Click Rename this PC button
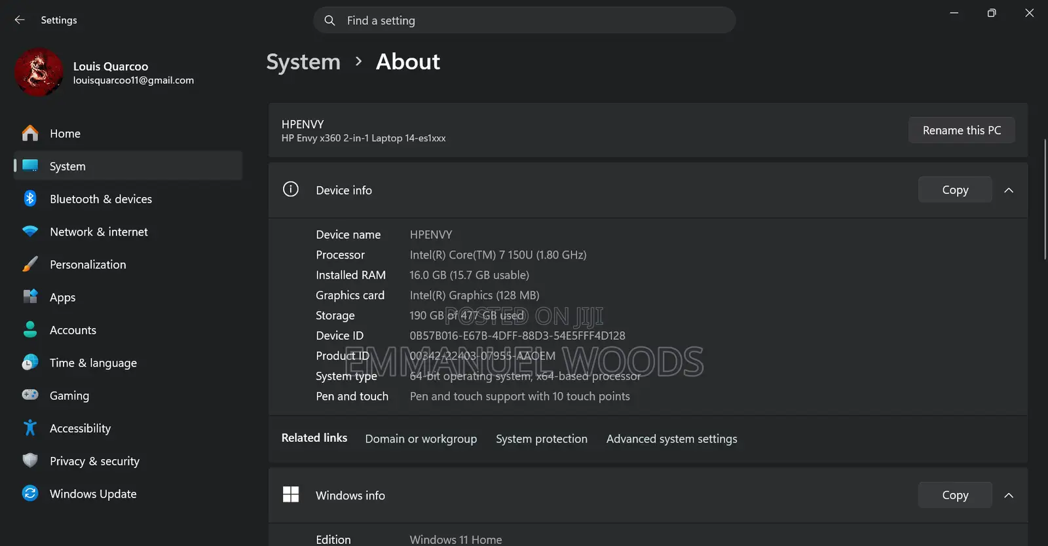Image resolution: width=1048 pixels, height=546 pixels. tap(962, 130)
